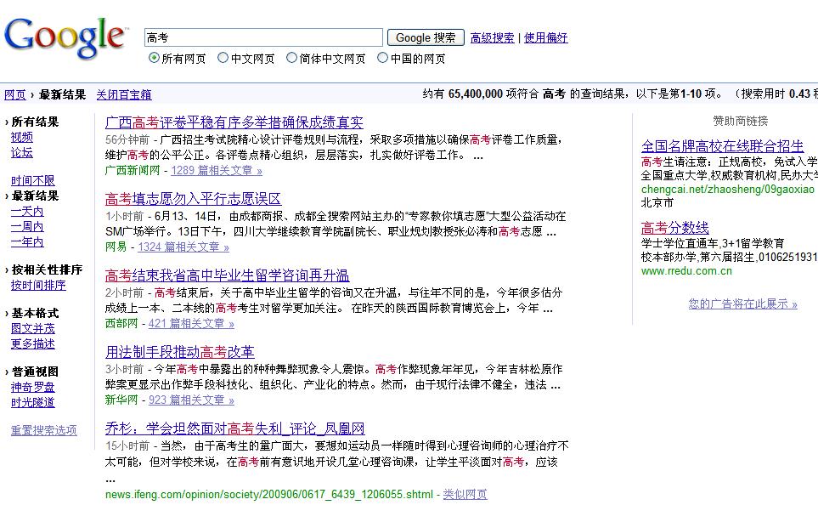Click the 广西新闻网 source text
818x505 pixels.
click(133, 170)
